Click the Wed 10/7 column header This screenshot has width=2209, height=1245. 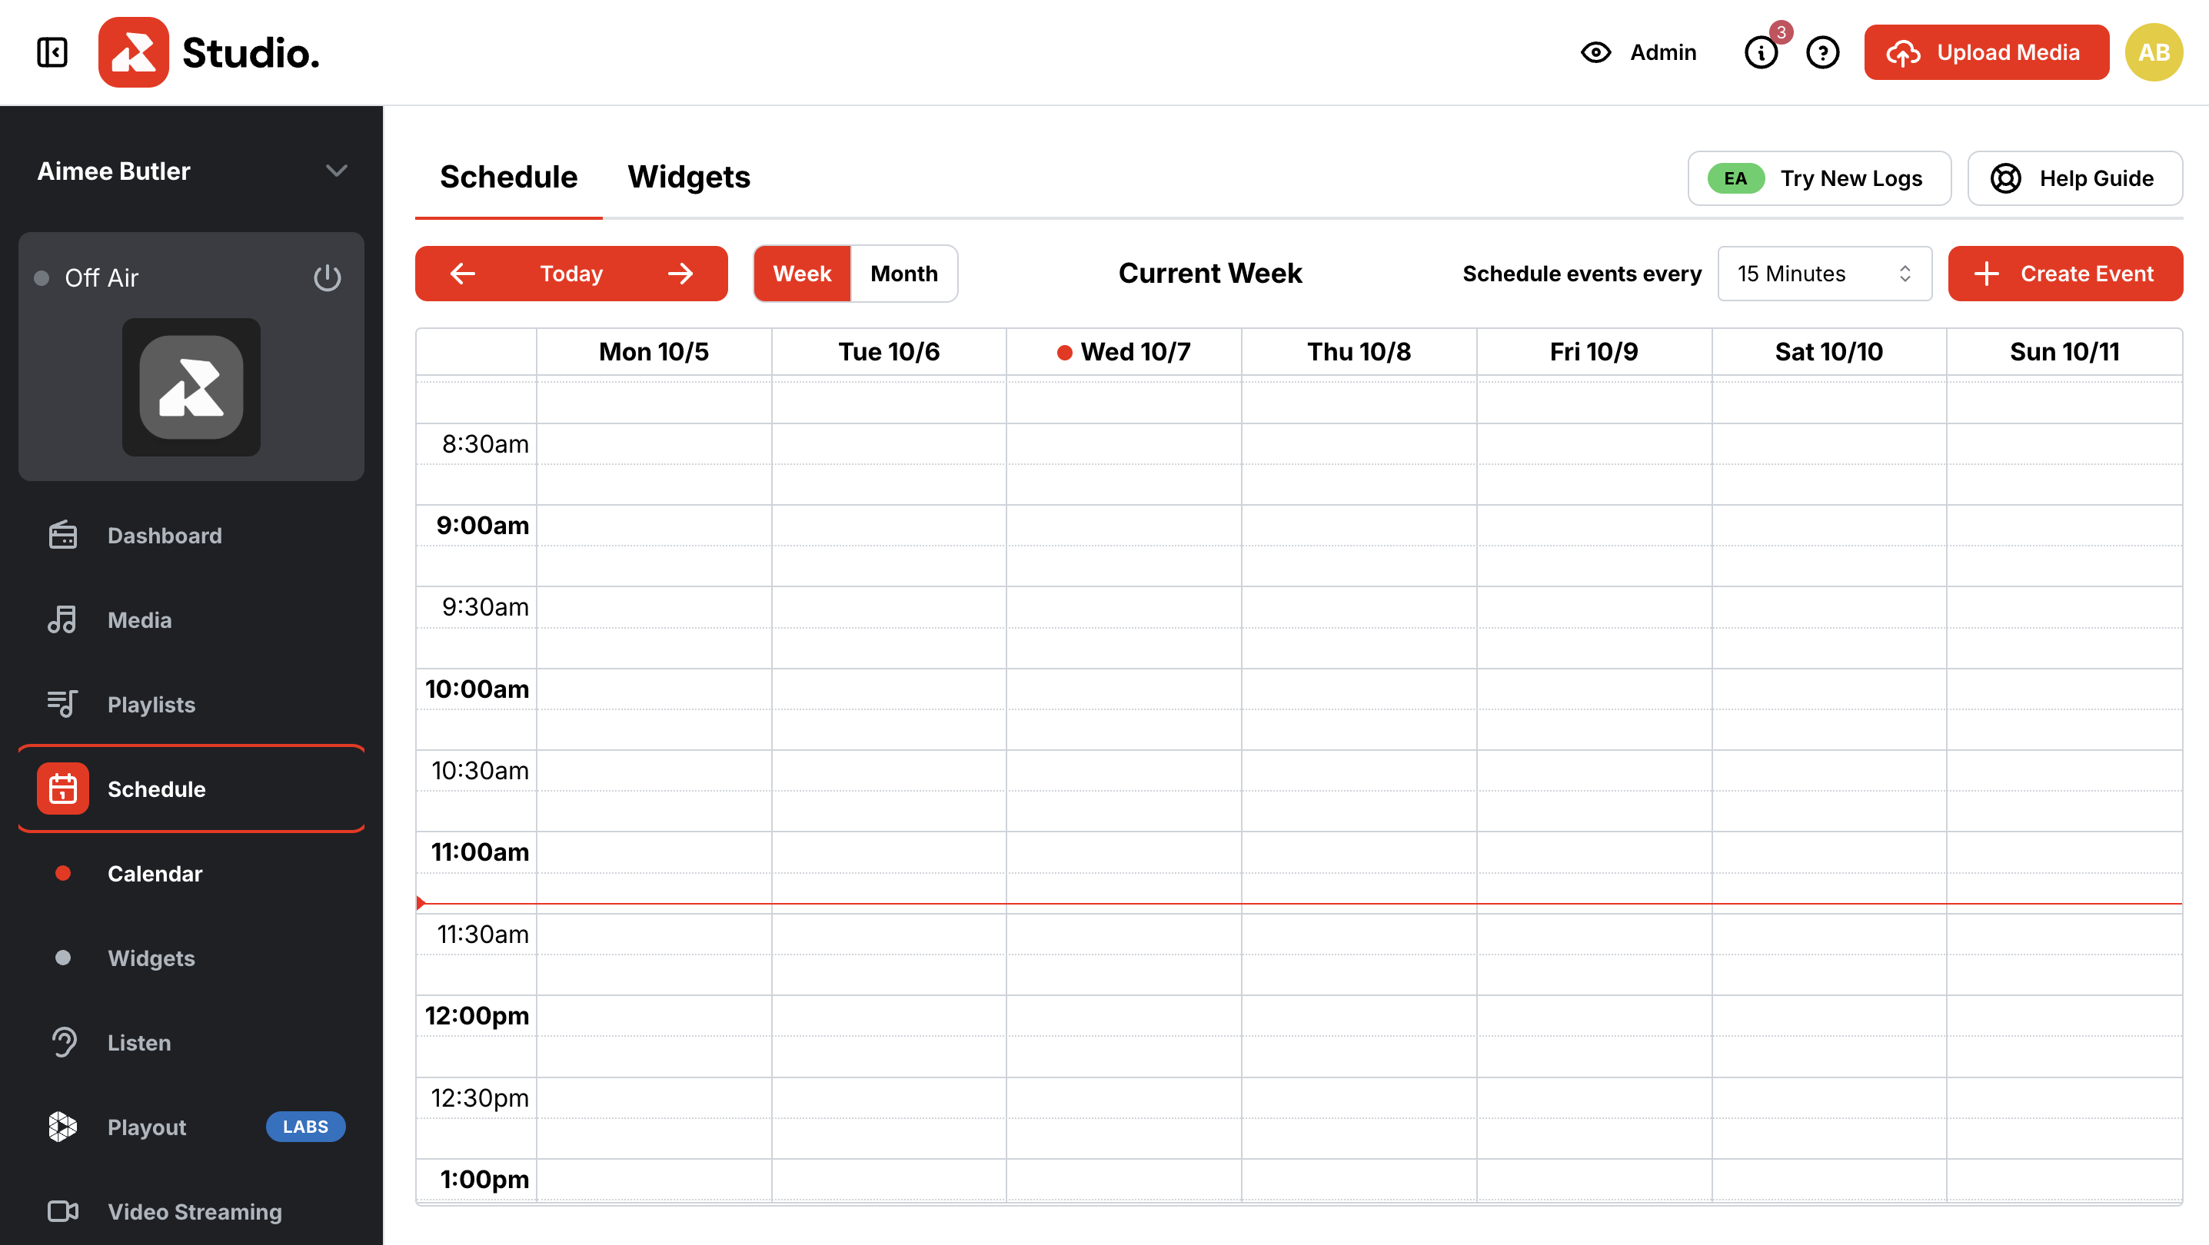tap(1123, 351)
